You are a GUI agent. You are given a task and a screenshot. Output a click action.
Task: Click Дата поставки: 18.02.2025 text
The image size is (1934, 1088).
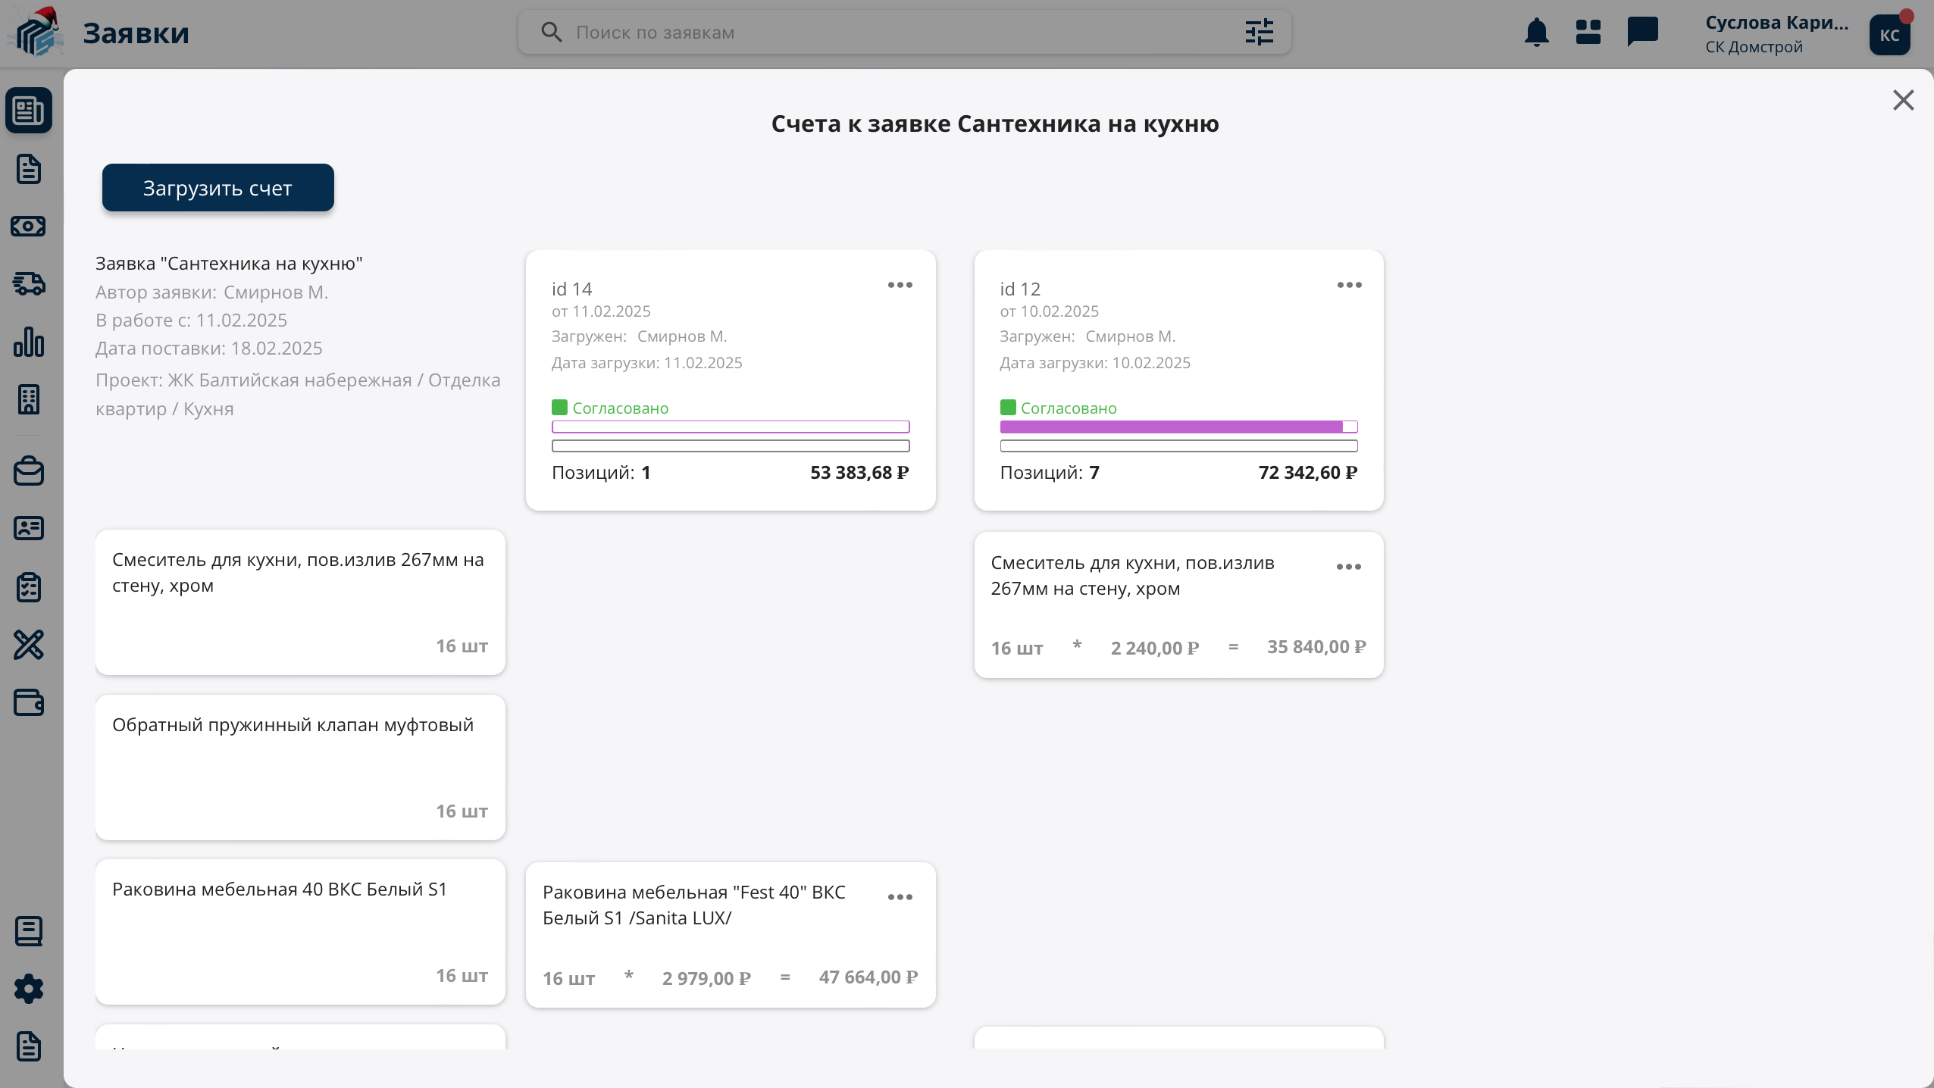click(x=209, y=349)
